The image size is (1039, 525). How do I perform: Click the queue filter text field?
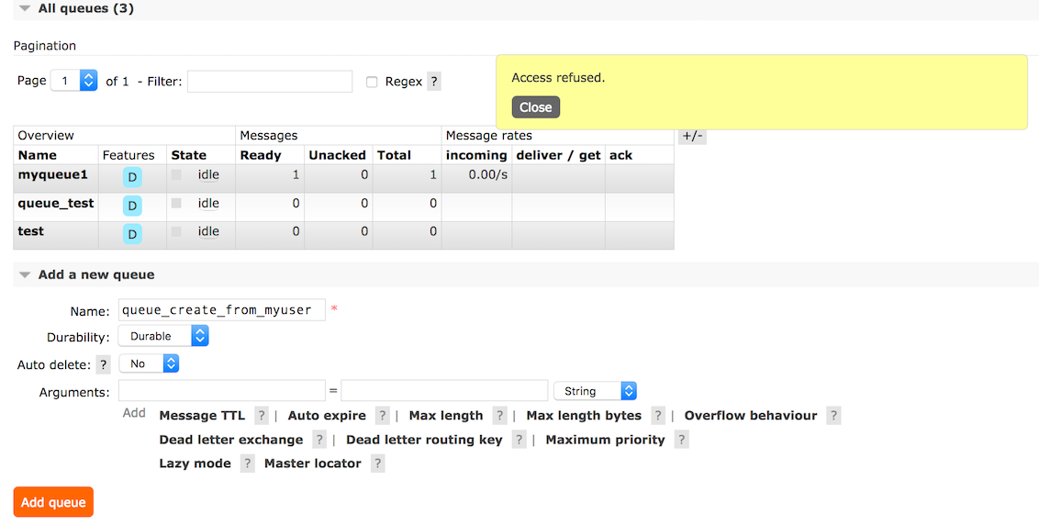point(270,81)
